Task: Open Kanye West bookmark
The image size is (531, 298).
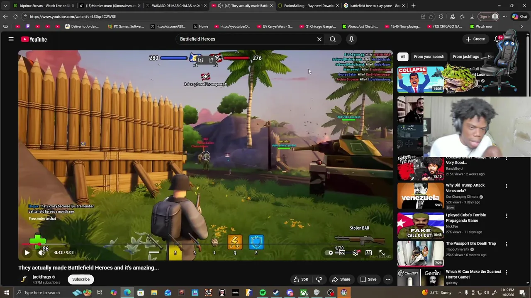Action: pyautogui.click(x=275, y=26)
